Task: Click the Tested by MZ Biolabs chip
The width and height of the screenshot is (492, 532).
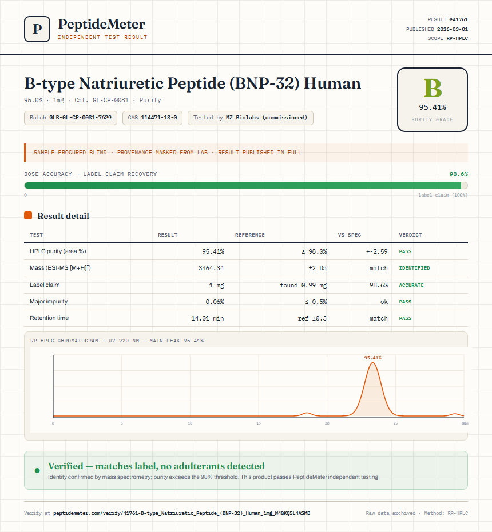Action: pos(251,118)
